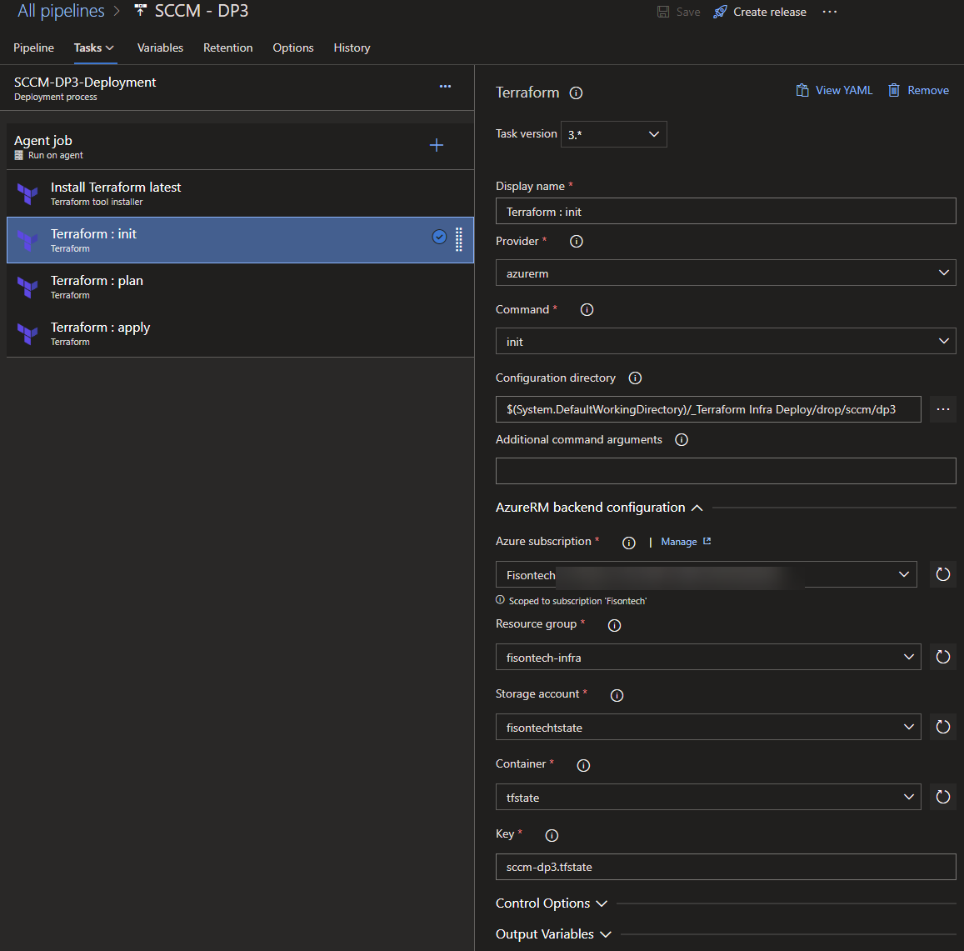The image size is (964, 951).
Task: Click the Terraform plan task icon
Action: tap(27, 287)
